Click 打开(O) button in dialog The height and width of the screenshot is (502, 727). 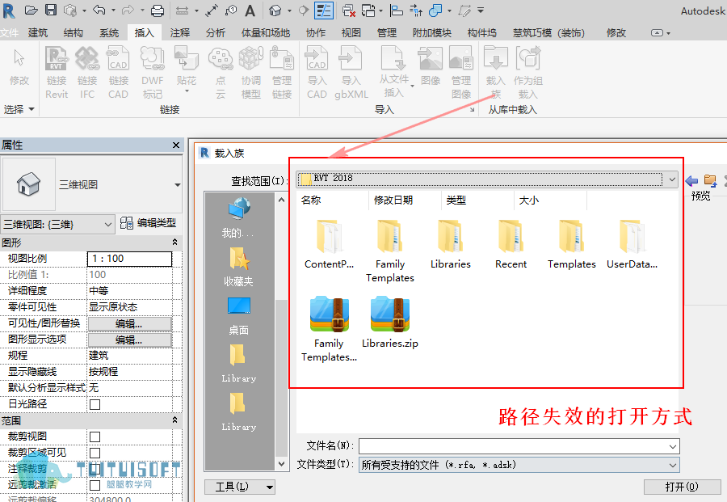point(681,487)
